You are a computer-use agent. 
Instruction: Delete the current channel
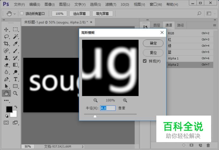tap(208, 145)
